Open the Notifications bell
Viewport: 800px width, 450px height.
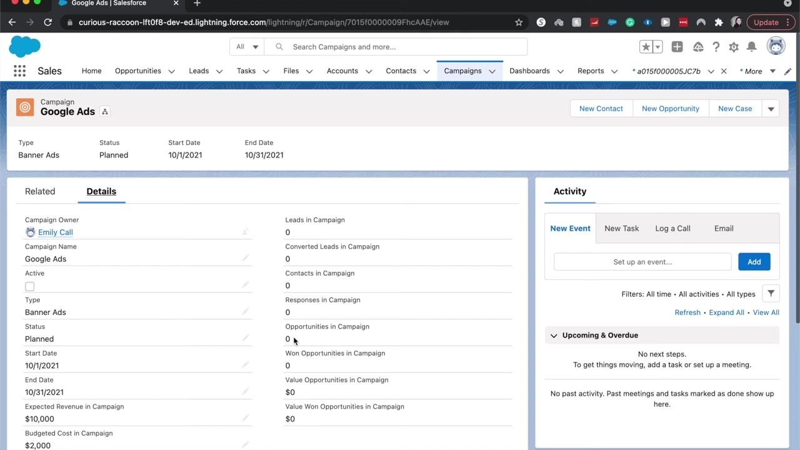752,47
